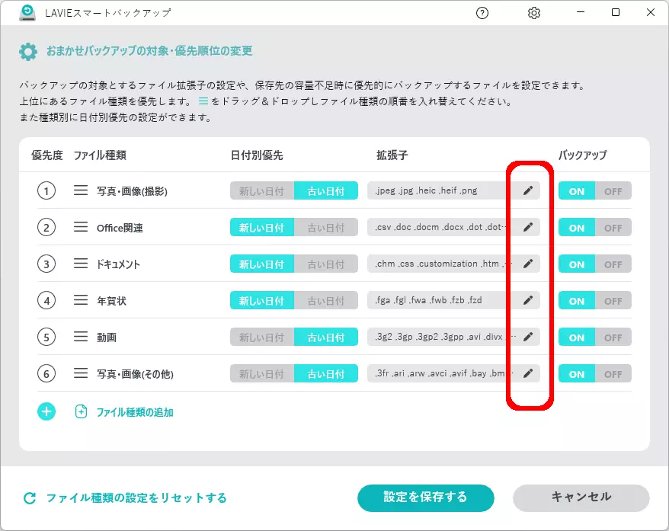Open the settings gear in title bar
669x531 pixels.
[x=533, y=13]
